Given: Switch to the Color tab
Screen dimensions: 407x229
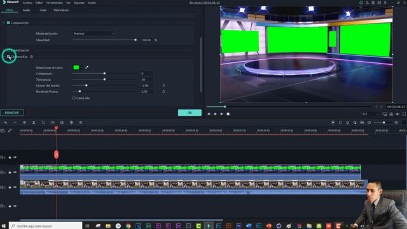Looking at the screenshot, I should pyautogui.click(x=43, y=10).
